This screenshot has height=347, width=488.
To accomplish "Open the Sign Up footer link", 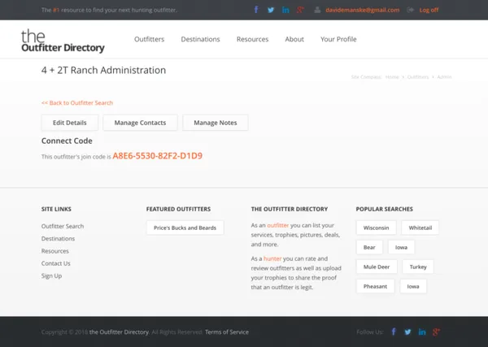I will pos(51,275).
